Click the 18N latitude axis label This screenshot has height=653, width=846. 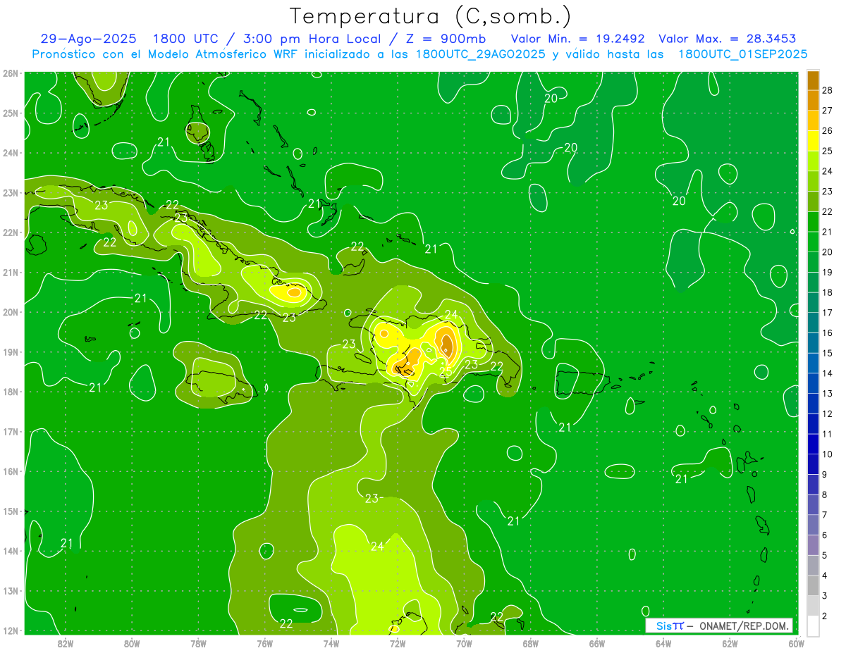click(11, 392)
